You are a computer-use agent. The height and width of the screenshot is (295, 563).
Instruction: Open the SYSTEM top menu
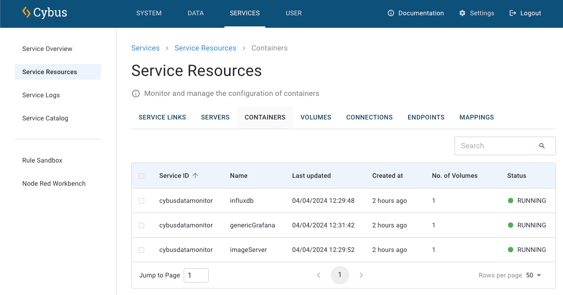[x=149, y=13]
